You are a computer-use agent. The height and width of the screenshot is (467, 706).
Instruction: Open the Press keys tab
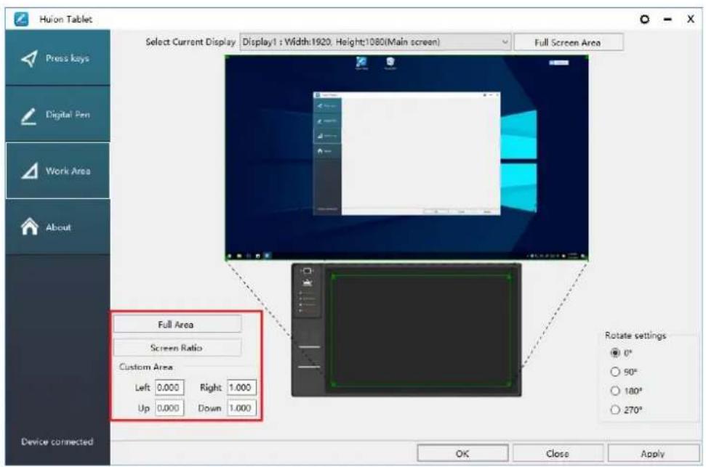coord(57,58)
